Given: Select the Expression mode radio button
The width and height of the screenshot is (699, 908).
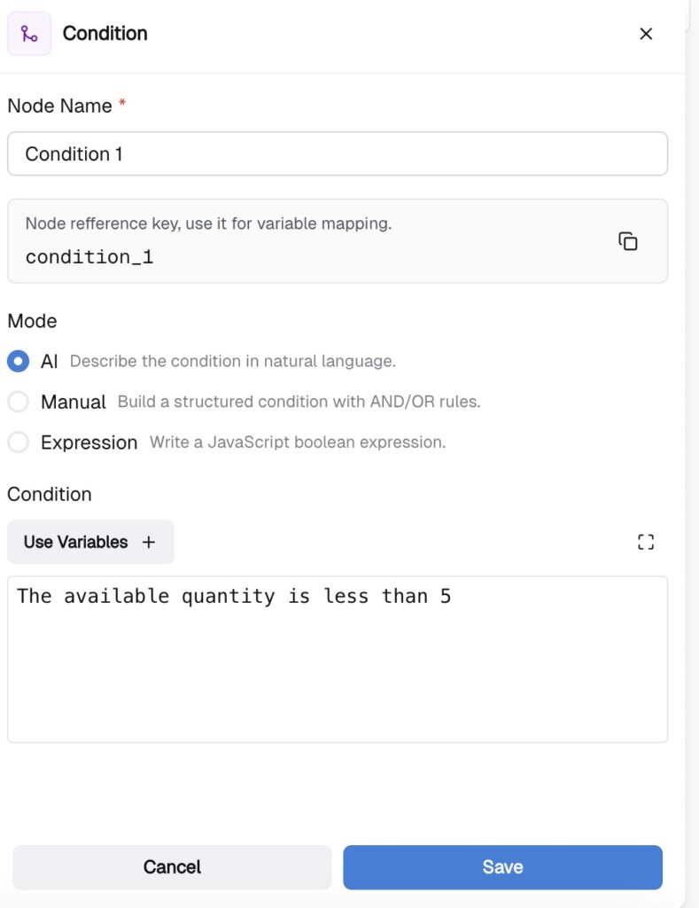Looking at the screenshot, I should (x=18, y=442).
